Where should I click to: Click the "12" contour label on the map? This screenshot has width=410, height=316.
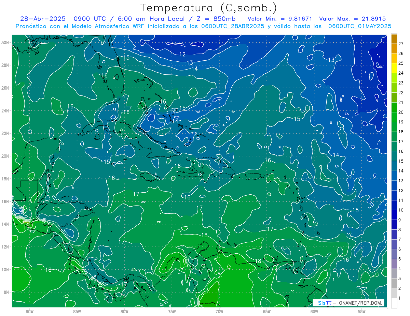tap(182, 54)
